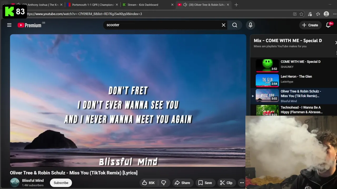Click the Share button
337x189 pixels.
pyautogui.click(x=182, y=183)
